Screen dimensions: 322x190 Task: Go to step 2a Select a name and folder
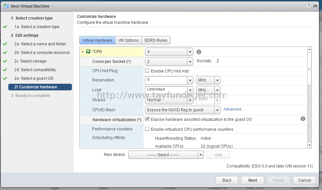coord(40,44)
